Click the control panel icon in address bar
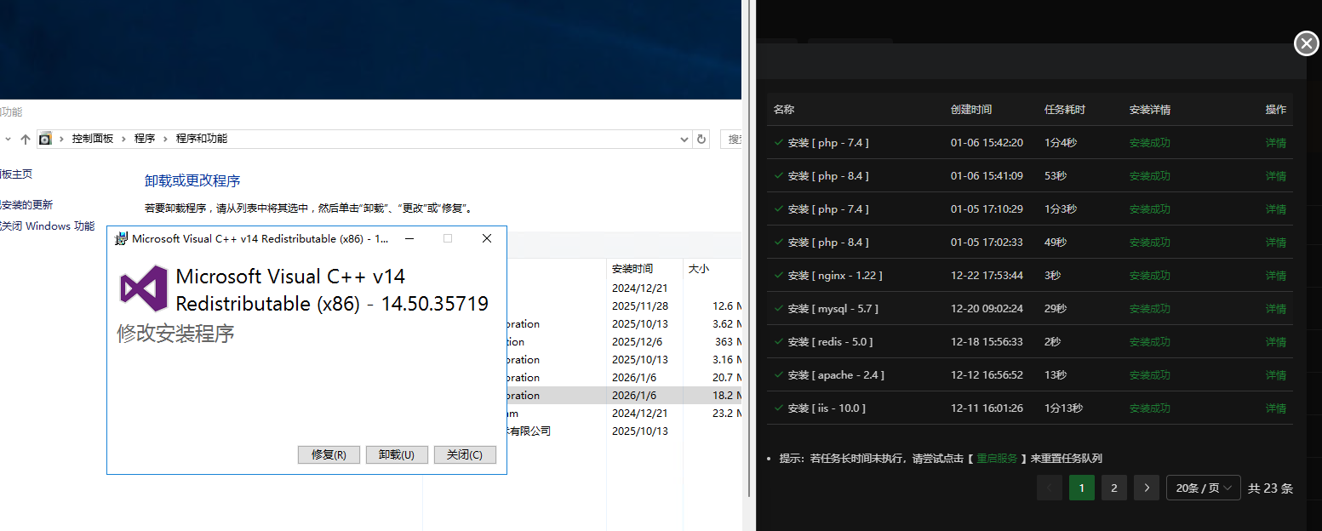Image resolution: width=1322 pixels, height=531 pixels. [46, 139]
